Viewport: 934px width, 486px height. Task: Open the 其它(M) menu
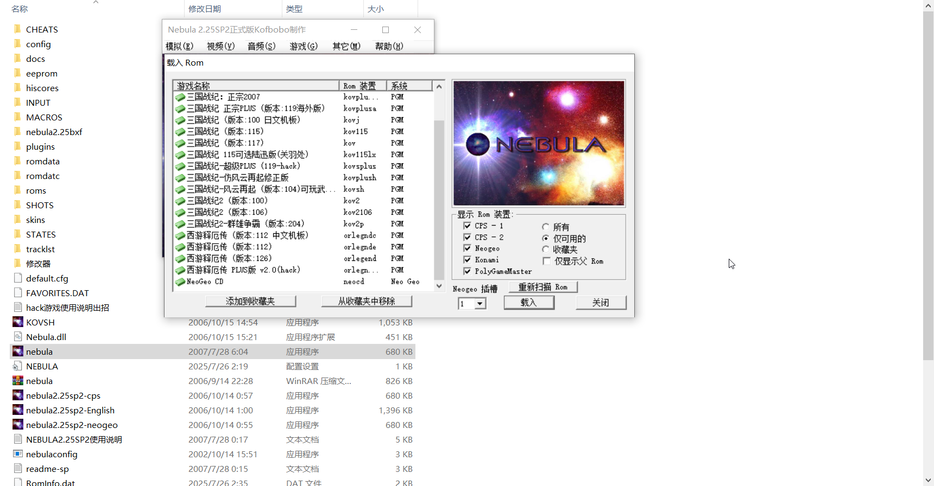pyautogui.click(x=346, y=46)
